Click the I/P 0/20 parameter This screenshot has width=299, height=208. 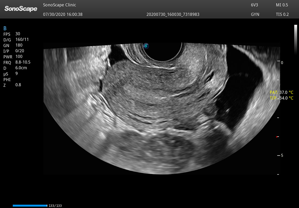click(14, 51)
